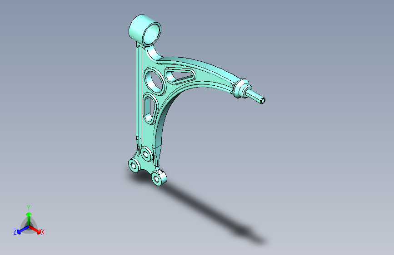Select the ball joint stud at arm's right end
Viewport: 394px width, 255px height.
(x=255, y=97)
